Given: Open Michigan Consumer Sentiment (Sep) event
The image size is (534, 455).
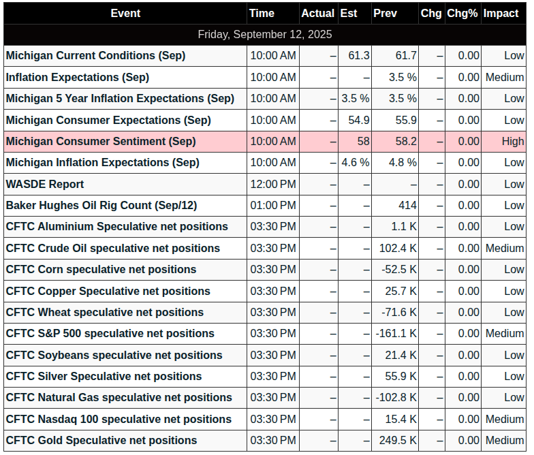Looking at the screenshot, I should point(101,142).
